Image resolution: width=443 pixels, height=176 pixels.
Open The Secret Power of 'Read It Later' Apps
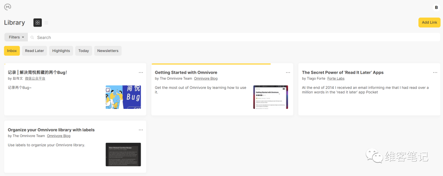point(343,72)
